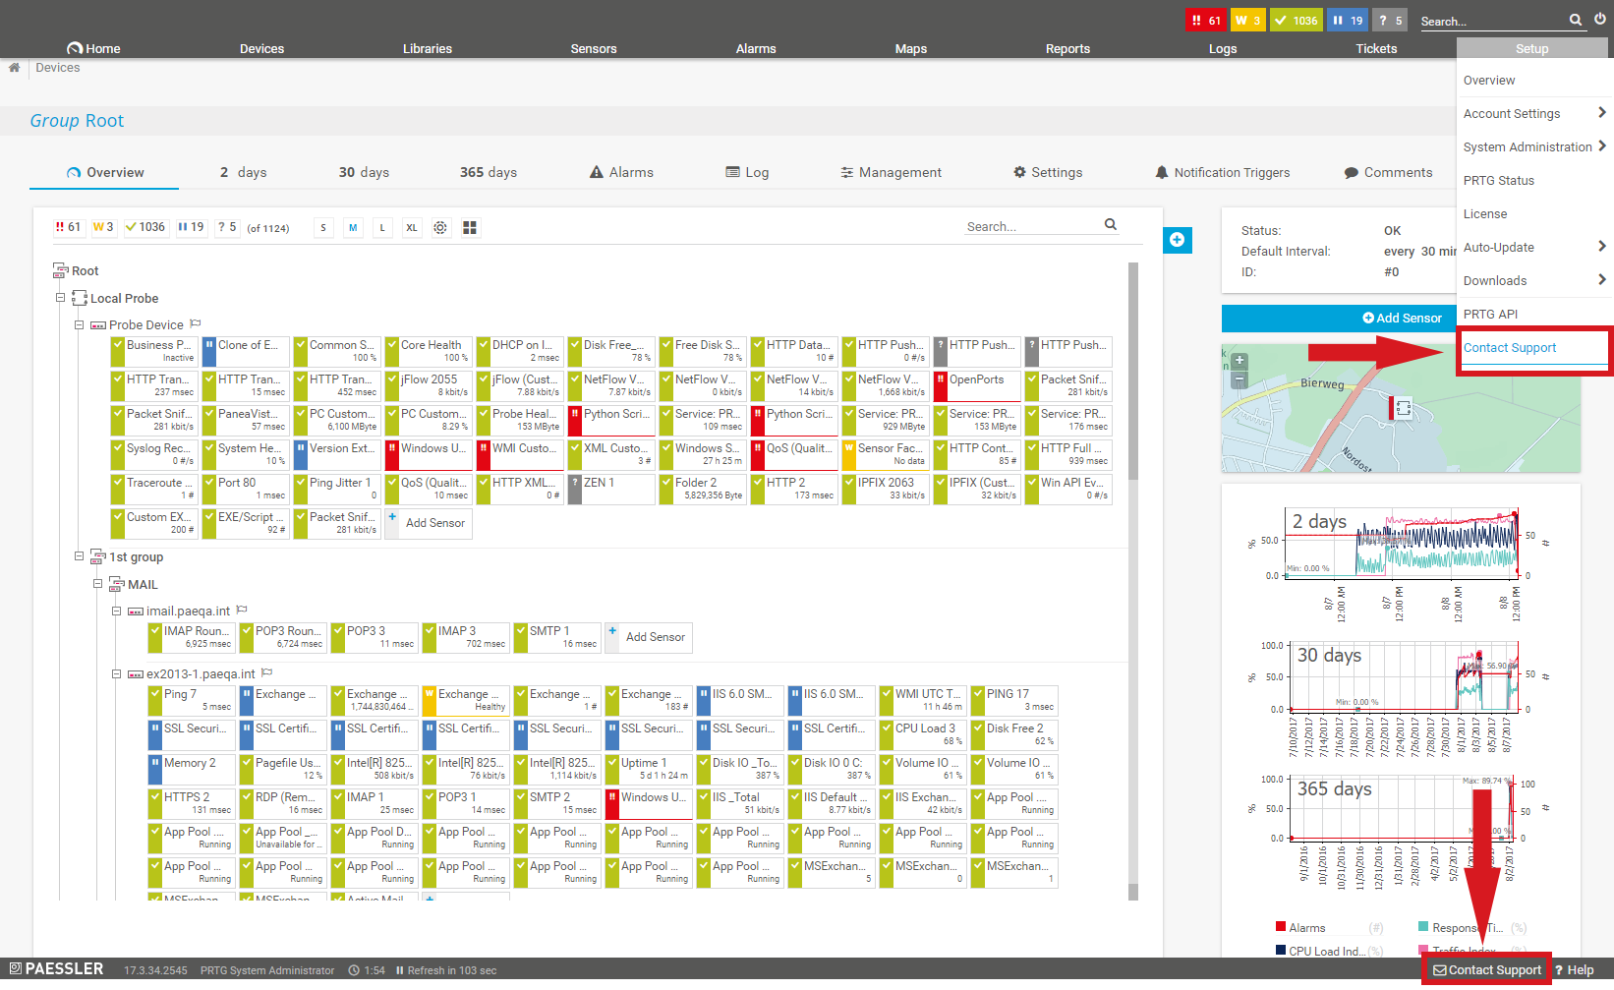Open the OpenPorts sensor tile
The width and height of the screenshot is (1614, 990).
pos(975,385)
